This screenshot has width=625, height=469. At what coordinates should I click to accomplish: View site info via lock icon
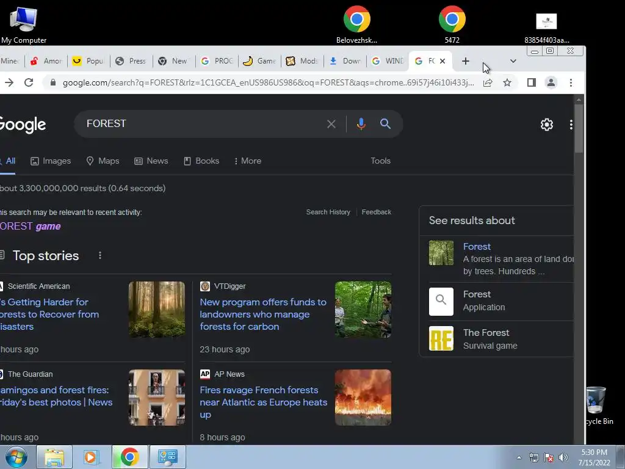click(52, 82)
